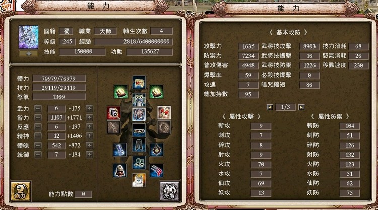
Task: Decrease 統御 with the minus button
Action: coord(38,155)
